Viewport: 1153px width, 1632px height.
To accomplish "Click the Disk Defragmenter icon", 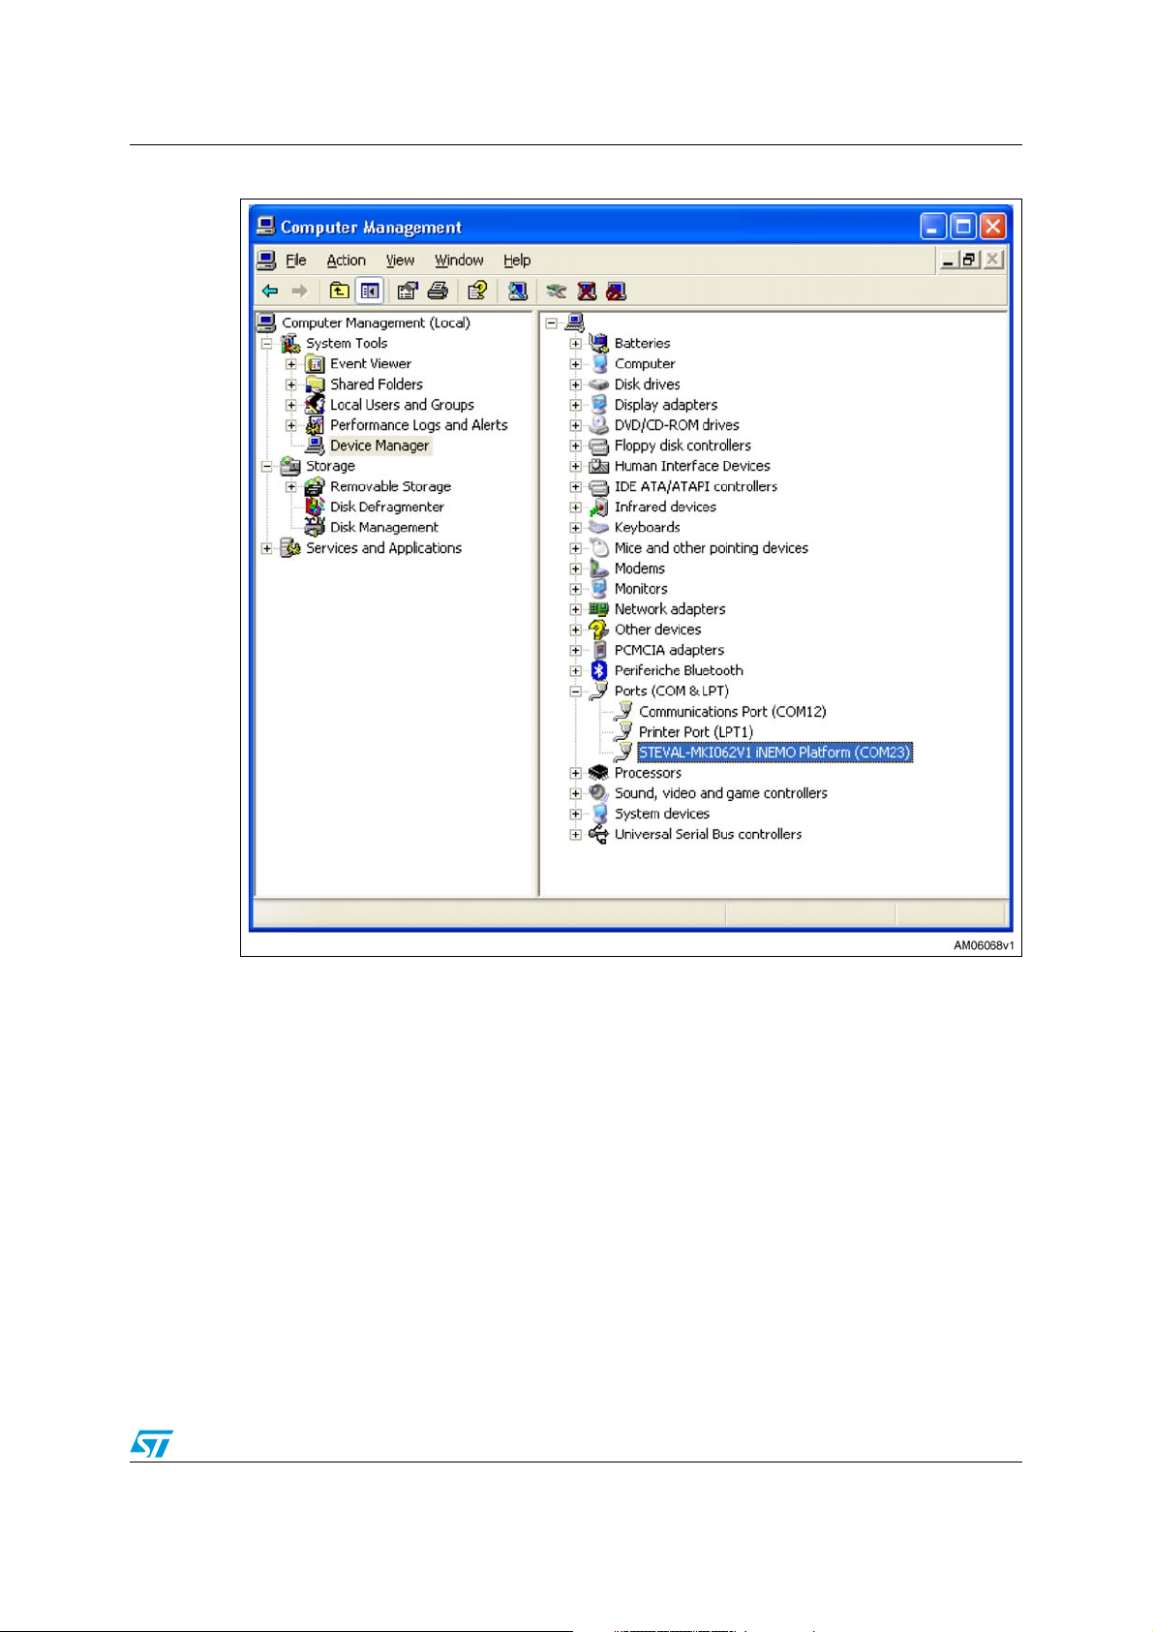I will [315, 507].
